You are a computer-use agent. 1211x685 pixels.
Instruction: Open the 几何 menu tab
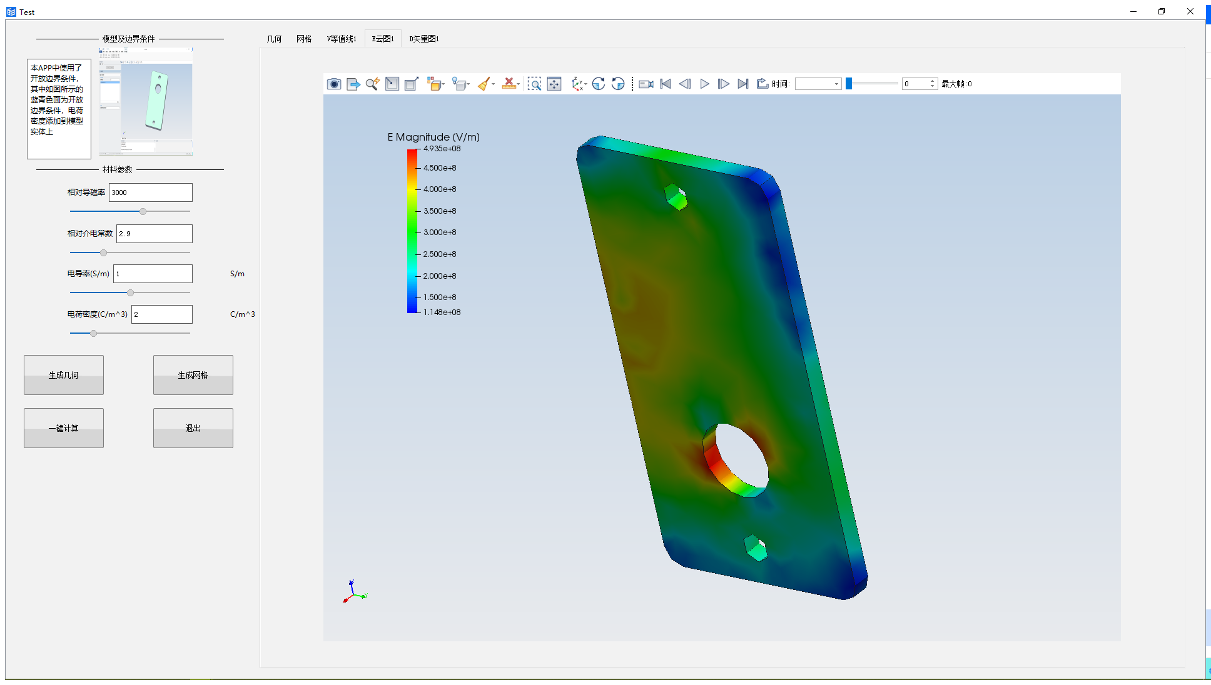(275, 38)
